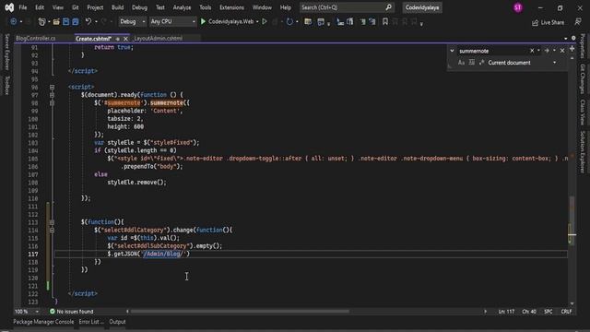Close the find panel
The height and width of the screenshot is (332, 590).
(562, 51)
